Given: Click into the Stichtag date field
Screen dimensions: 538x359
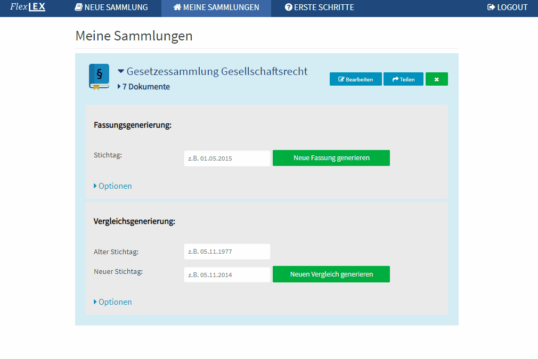Looking at the screenshot, I should pos(226,157).
